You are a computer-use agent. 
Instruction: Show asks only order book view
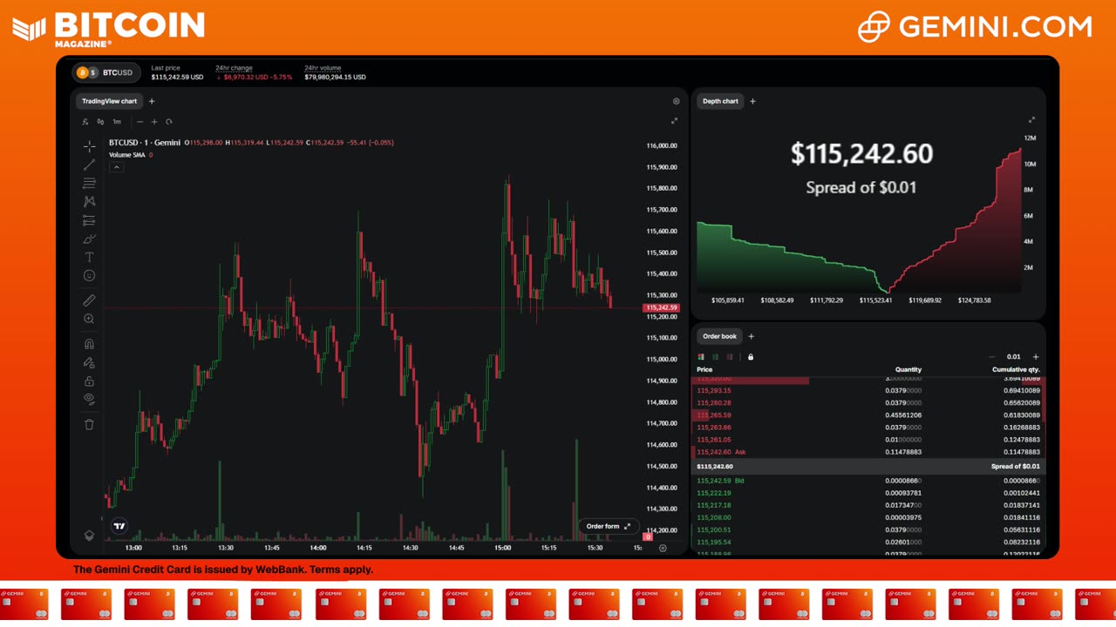point(731,356)
